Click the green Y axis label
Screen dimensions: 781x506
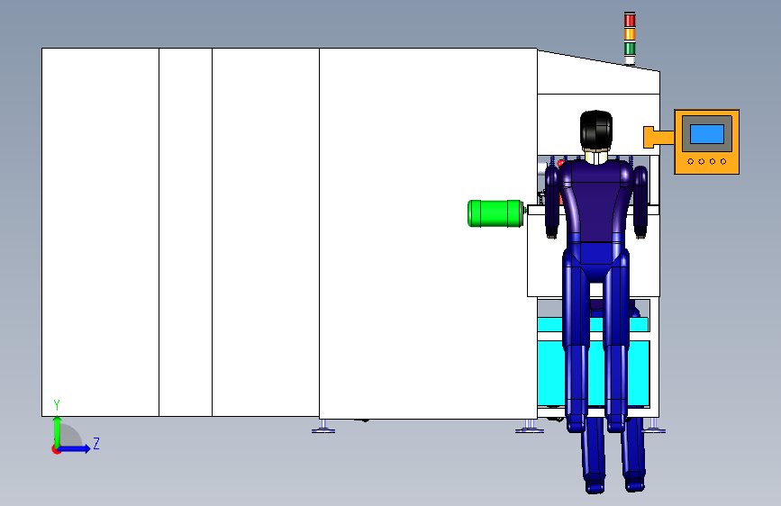pyautogui.click(x=57, y=405)
